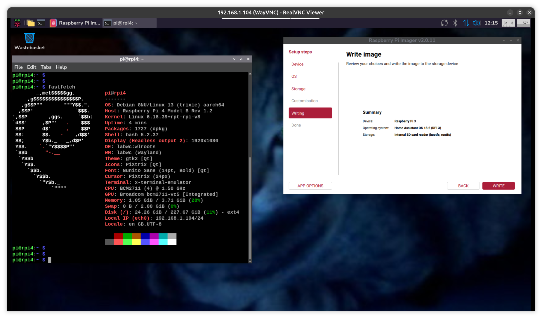Image resolution: width=542 pixels, height=318 pixels.
Task: Open the terminal Tabs menu
Action: tap(46, 67)
